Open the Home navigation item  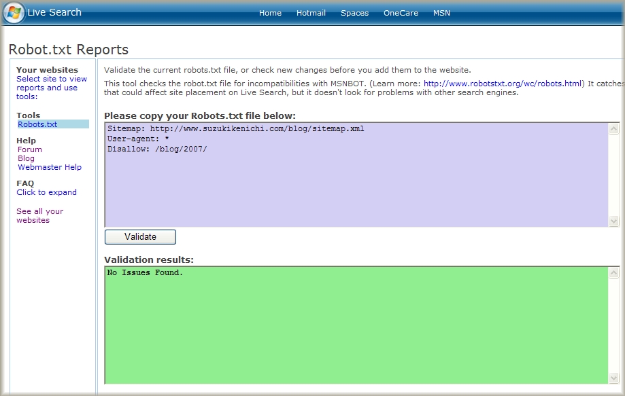pyautogui.click(x=270, y=13)
